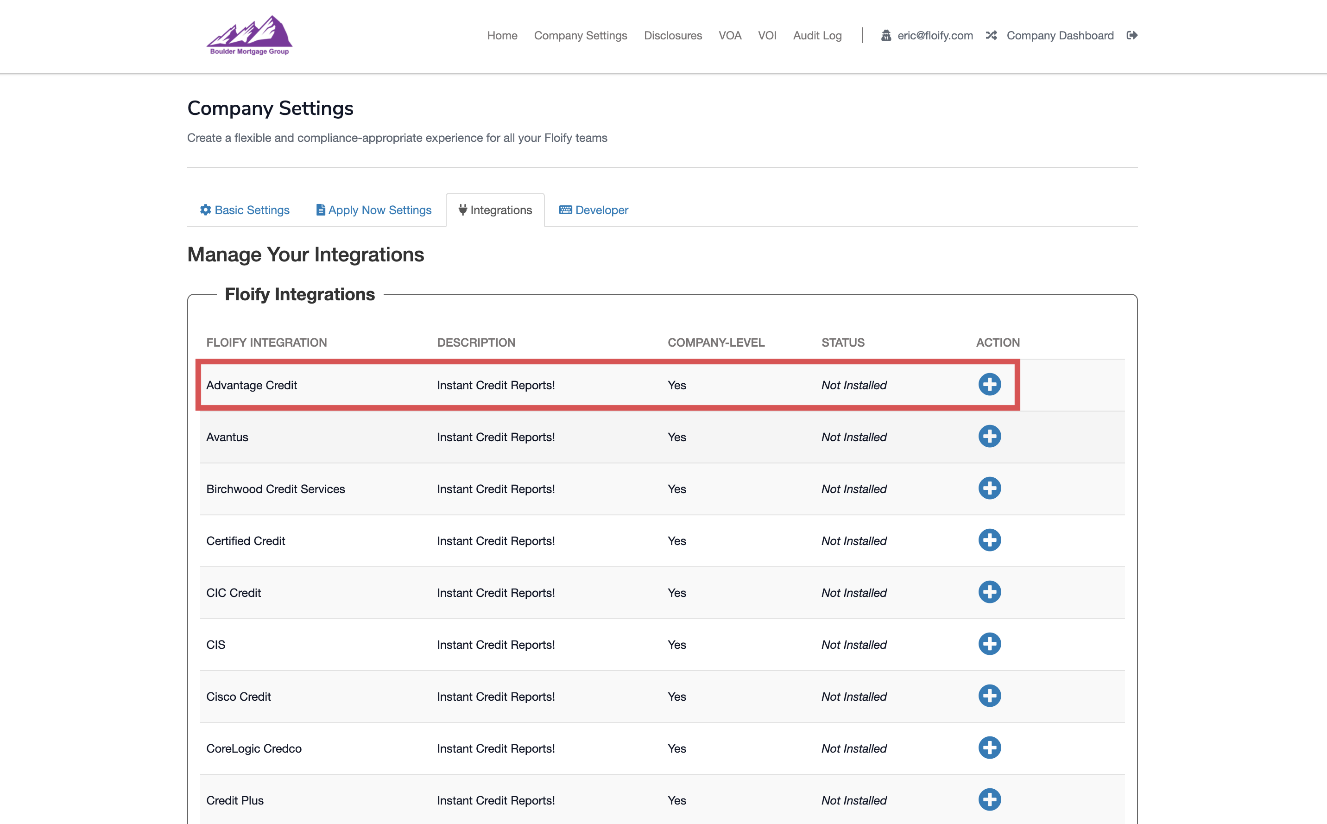1327x824 pixels.
Task: Go to Audit Log page
Action: (817, 35)
